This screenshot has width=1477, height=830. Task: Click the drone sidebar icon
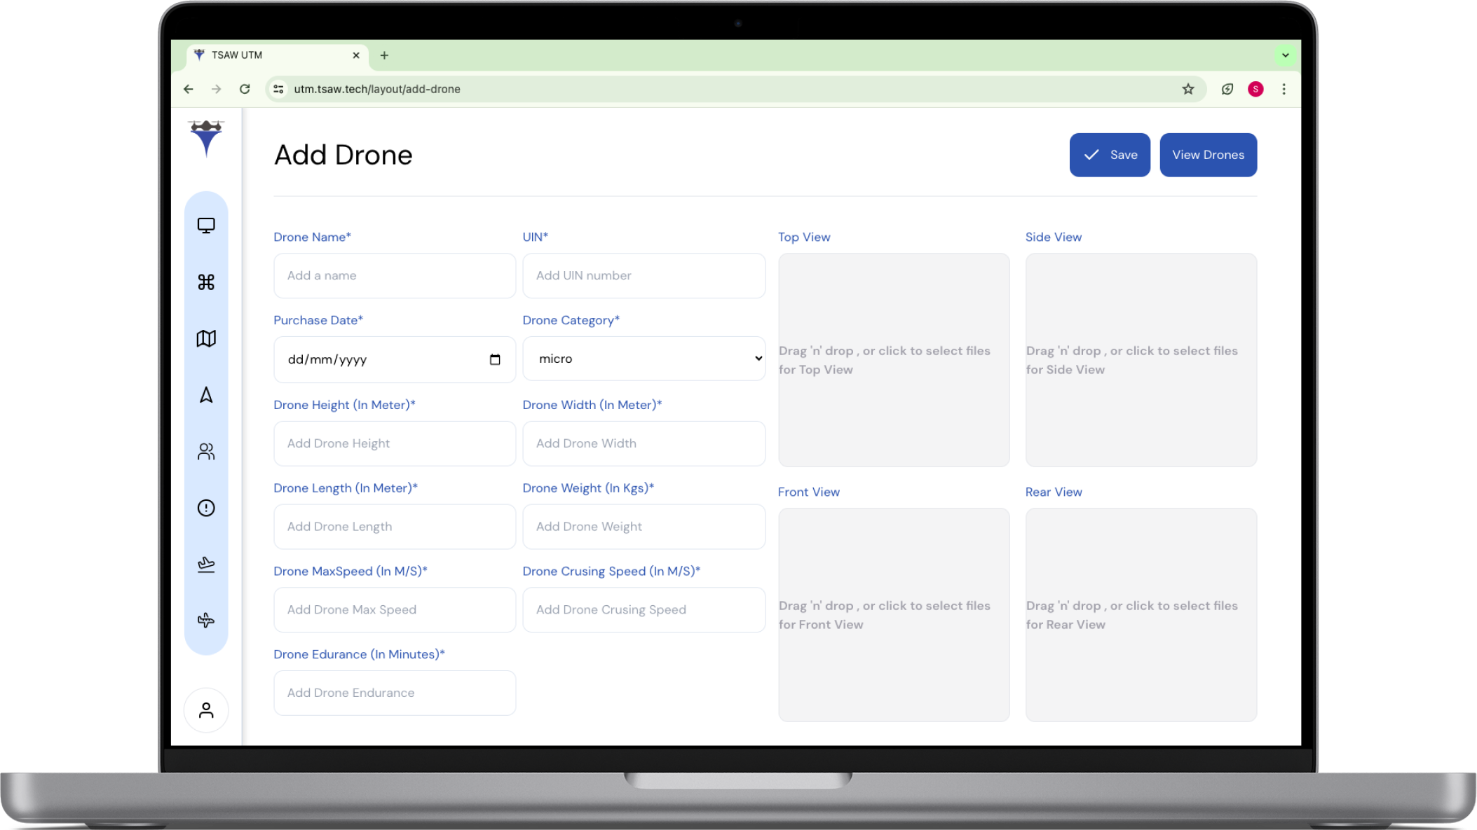pos(206,621)
